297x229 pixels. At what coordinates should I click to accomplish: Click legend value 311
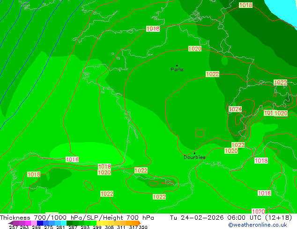coord(121,227)
